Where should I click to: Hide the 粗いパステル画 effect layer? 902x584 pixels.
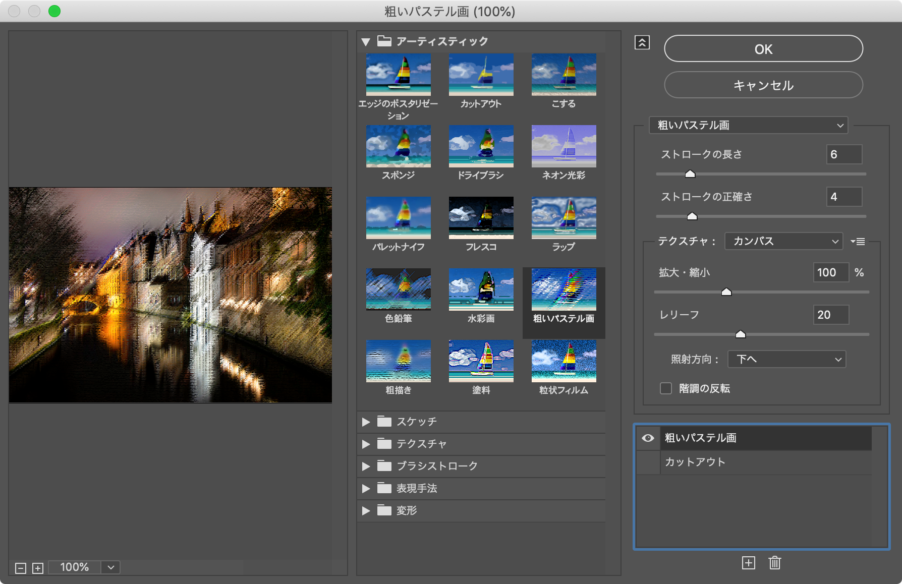pos(648,438)
